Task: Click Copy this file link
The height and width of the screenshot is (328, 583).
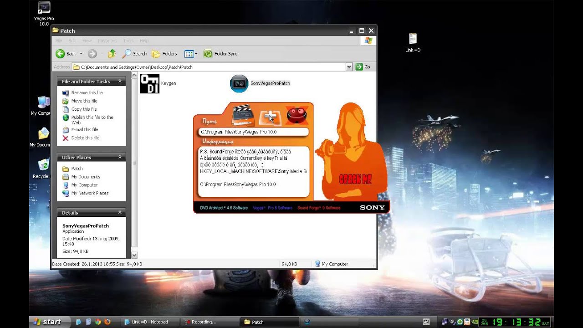Action: pos(84,109)
